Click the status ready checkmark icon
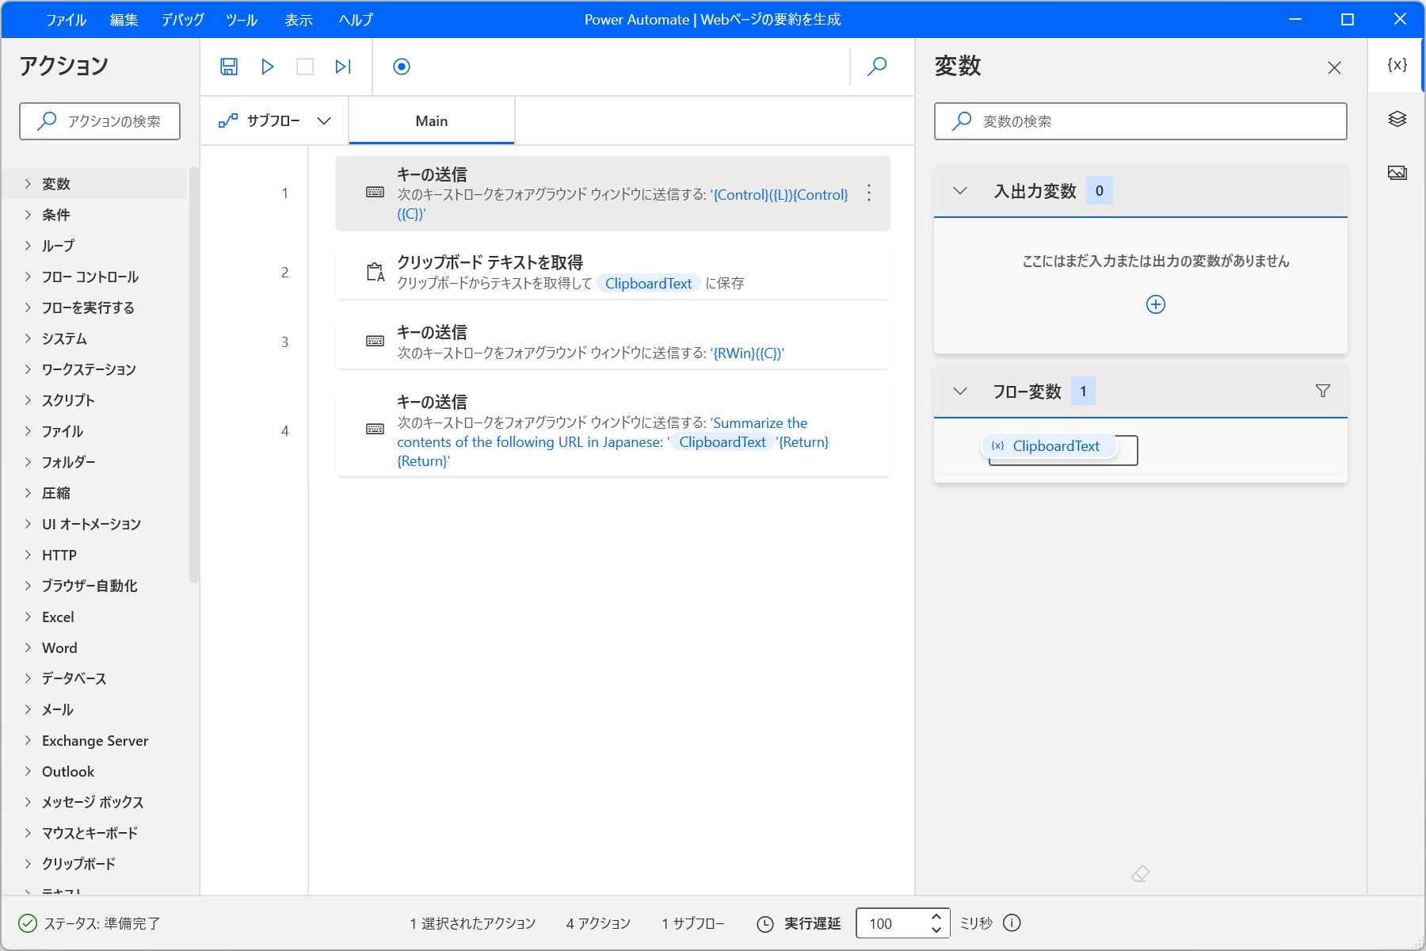This screenshot has width=1426, height=951. click(28, 923)
